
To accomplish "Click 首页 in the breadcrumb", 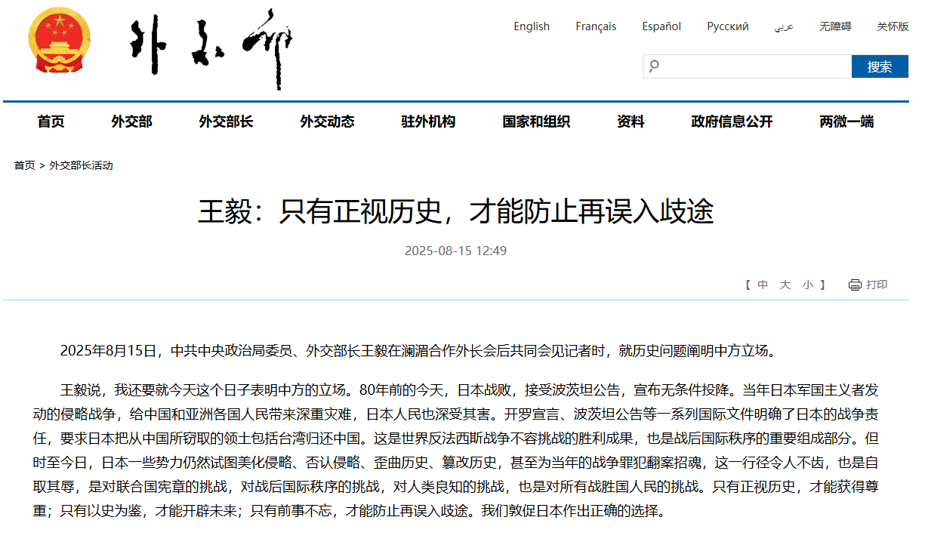I will click(24, 165).
